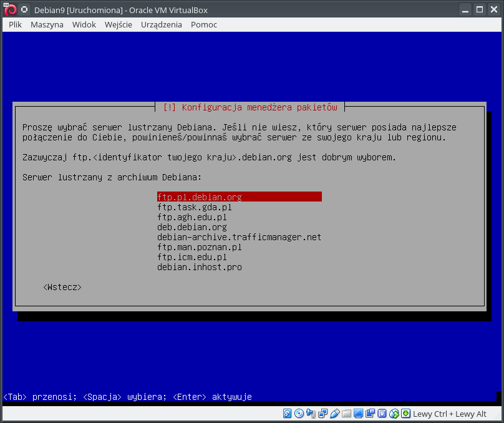The image size is (504, 423).
Task: Select the ftp.pl.debian.org mirror entry
Action: tap(200, 197)
